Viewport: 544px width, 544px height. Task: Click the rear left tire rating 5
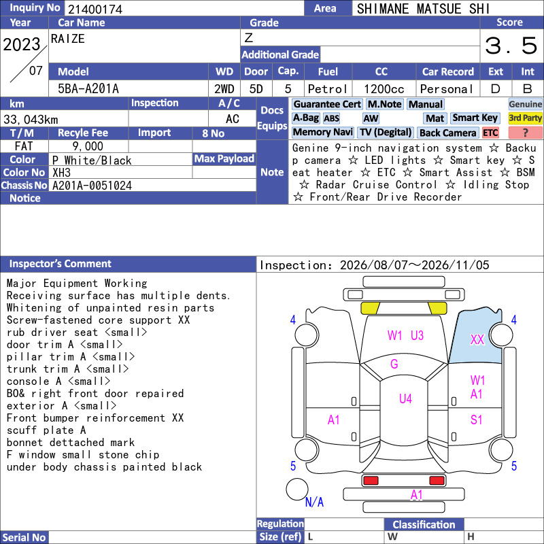(x=293, y=466)
